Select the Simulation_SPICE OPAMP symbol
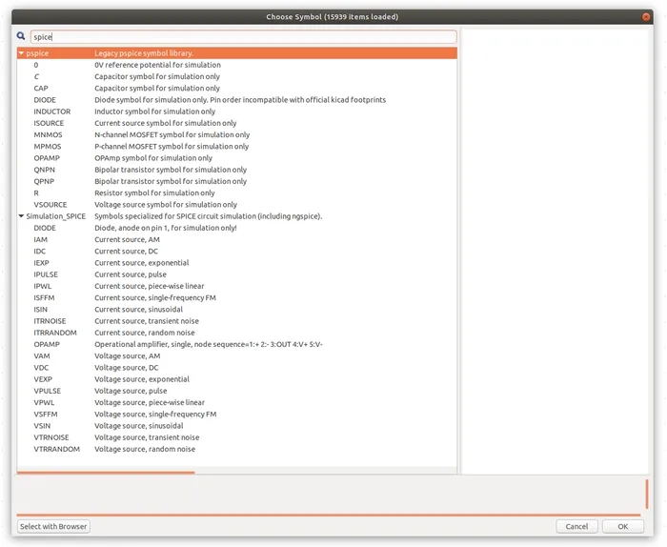Screen dimensions: 667x547 (x=47, y=344)
